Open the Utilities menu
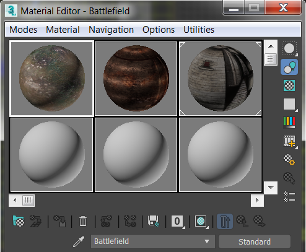Viewport: 306px width, 252px height. [x=199, y=30]
